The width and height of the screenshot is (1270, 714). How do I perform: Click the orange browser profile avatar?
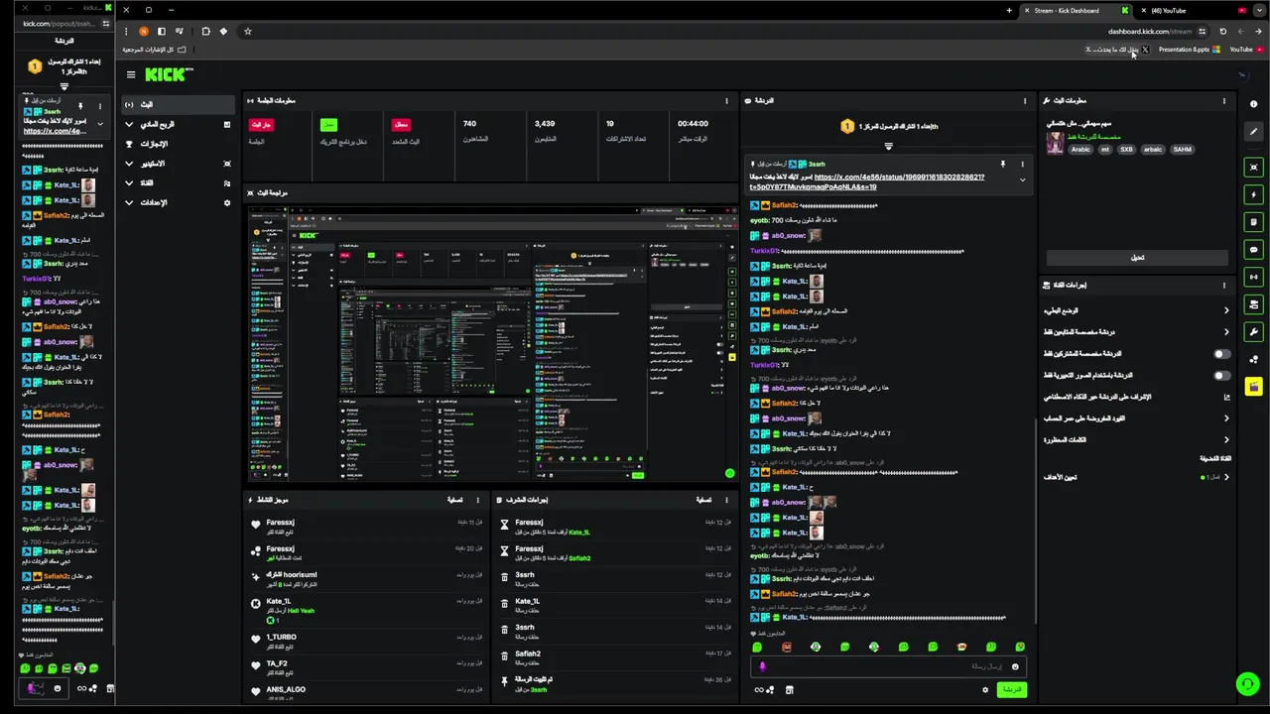[143, 31]
